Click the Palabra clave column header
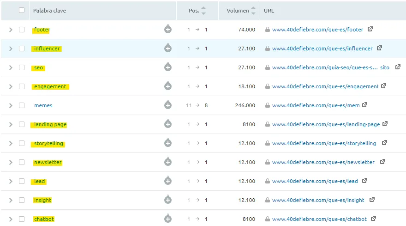406x226 pixels. [49, 10]
